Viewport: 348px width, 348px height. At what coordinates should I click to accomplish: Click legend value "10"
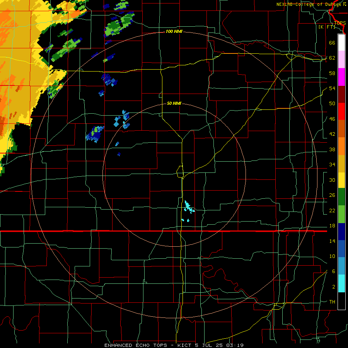pos(332,256)
